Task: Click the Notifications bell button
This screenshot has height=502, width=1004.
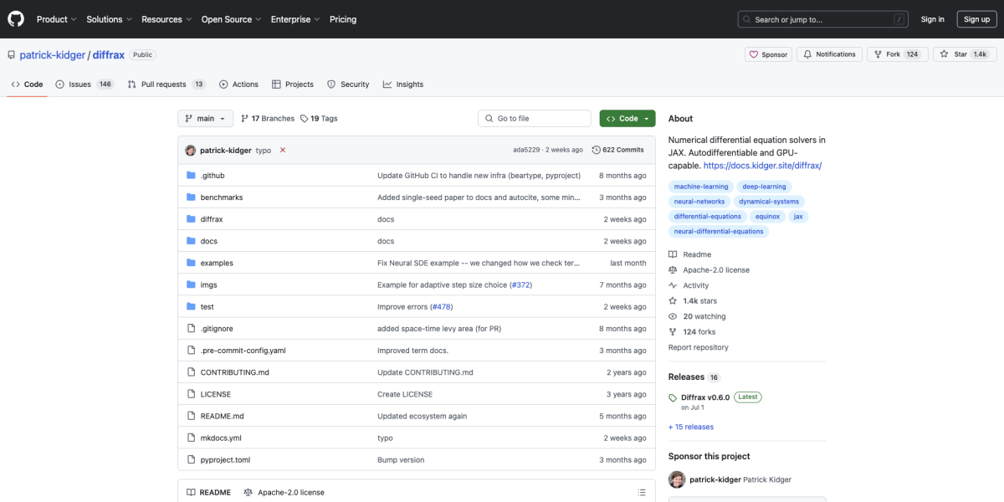Action: tap(829, 54)
